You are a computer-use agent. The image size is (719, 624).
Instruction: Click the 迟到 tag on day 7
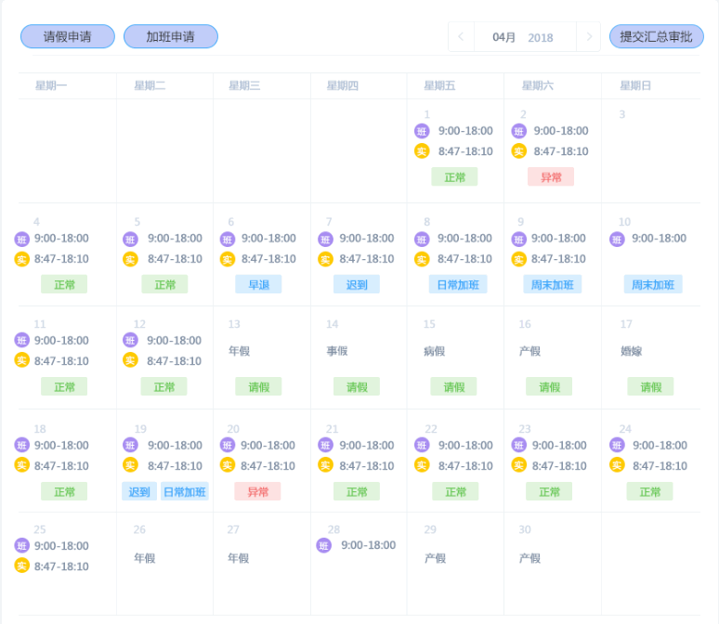point(357,284)
